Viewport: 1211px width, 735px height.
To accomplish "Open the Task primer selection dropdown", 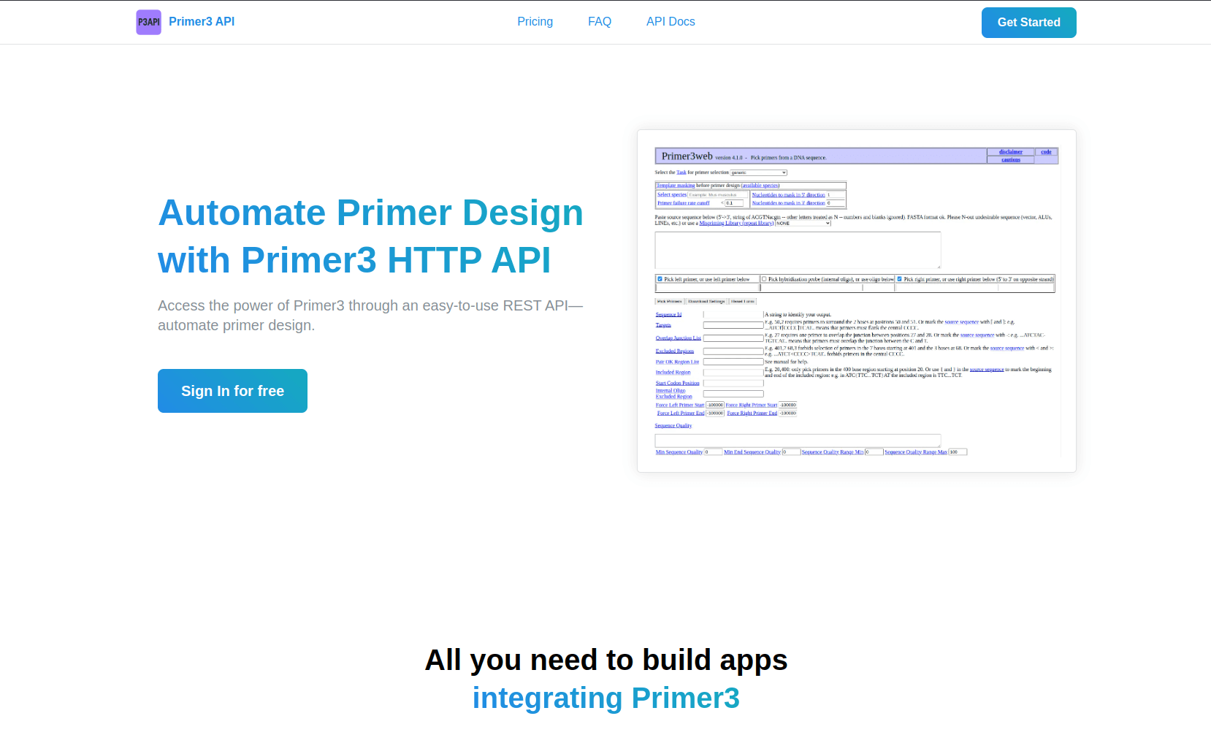I will (759, 172).
